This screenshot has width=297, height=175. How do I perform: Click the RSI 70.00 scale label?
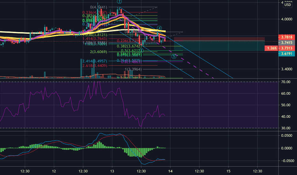click(286, 82)
